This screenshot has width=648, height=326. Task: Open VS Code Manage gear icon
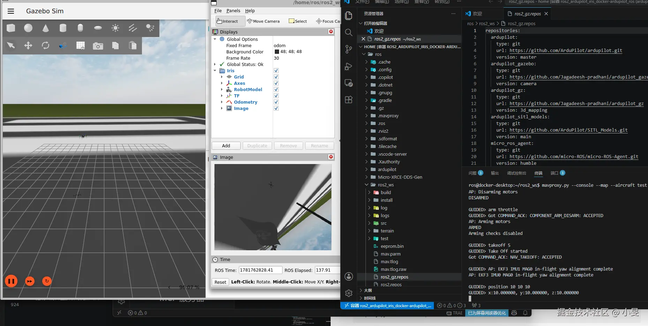pyautogui.click(x=348, y=293)
